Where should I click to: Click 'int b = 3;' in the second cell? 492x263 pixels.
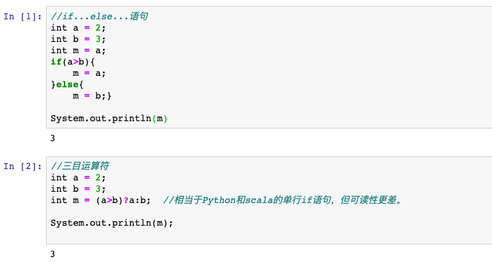point(78,189)
